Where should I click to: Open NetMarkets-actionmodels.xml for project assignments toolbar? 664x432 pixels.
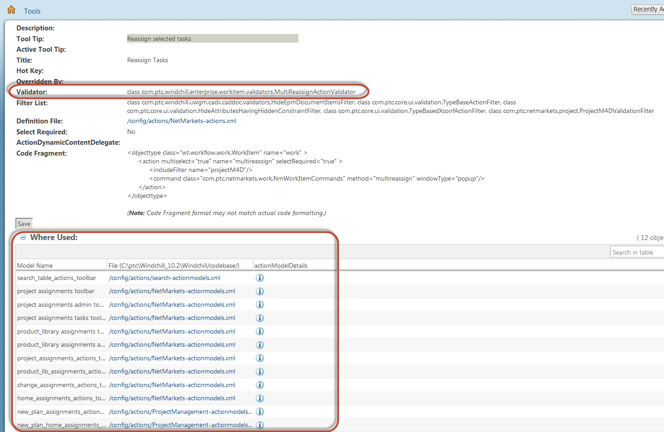tap(172, 291)
